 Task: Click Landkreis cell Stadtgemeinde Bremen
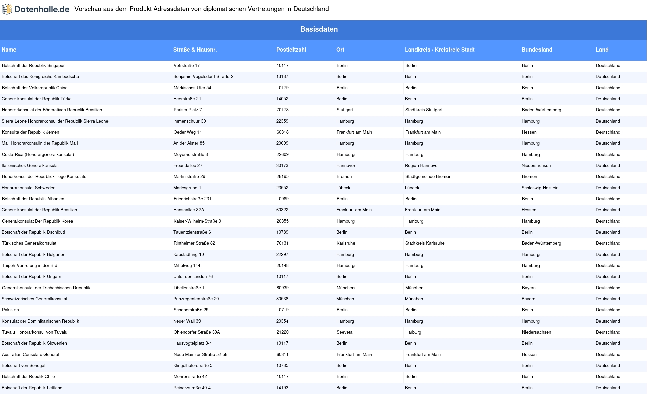(x=428, y=176)
